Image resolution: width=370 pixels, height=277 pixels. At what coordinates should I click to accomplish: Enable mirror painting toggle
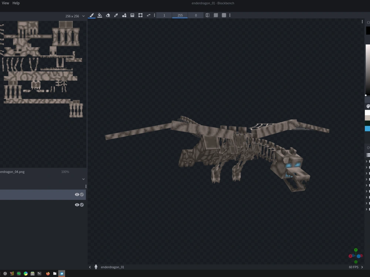click(x=208, y=16)
